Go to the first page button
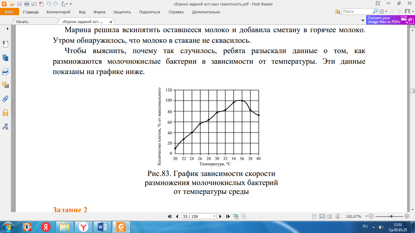Screen dimensions: 415x233 point(170,216)
